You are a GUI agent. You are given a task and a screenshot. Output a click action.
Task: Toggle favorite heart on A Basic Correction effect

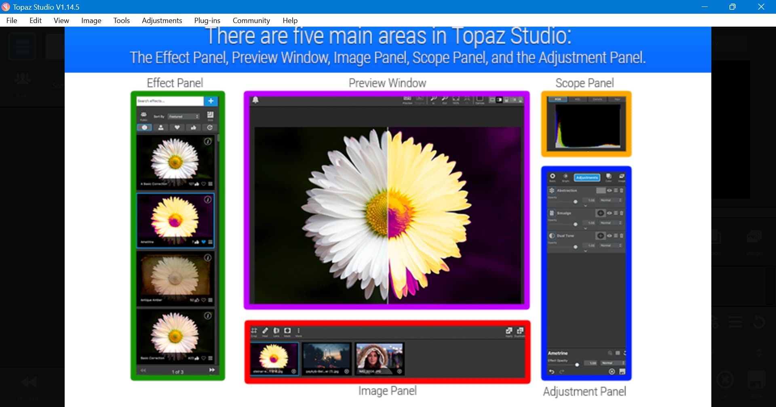[x=204, y=184]
